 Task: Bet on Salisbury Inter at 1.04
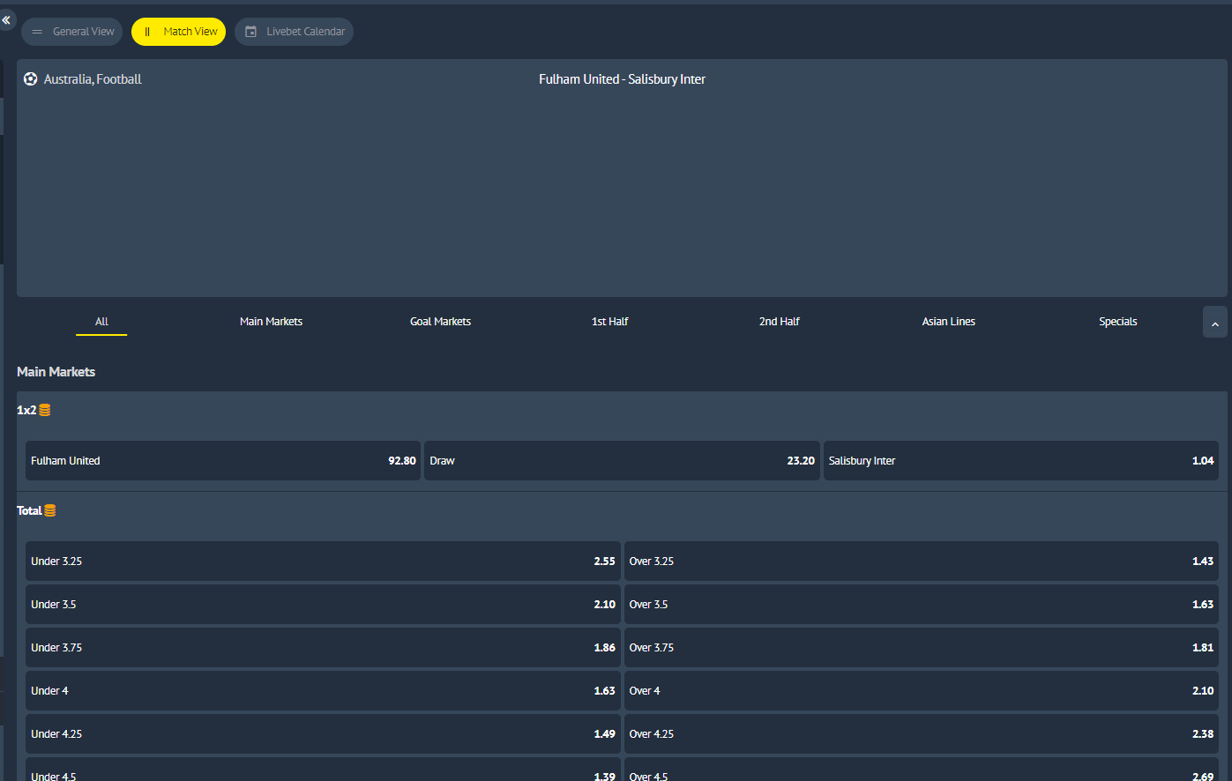(1021, 461)
